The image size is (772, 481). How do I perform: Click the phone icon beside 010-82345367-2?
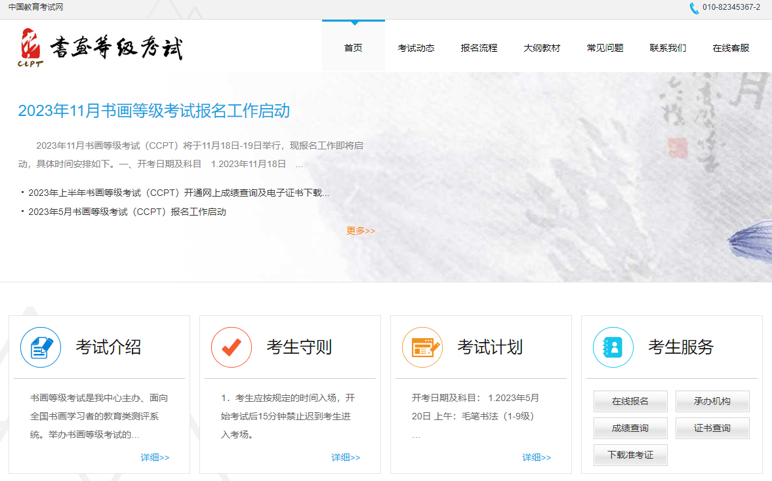[694, 8]
